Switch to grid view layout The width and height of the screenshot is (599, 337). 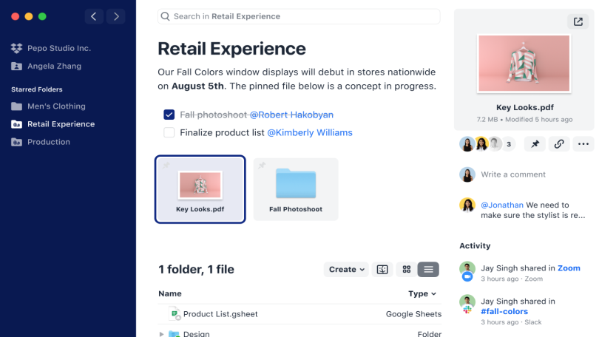click(x=406, y=270)
